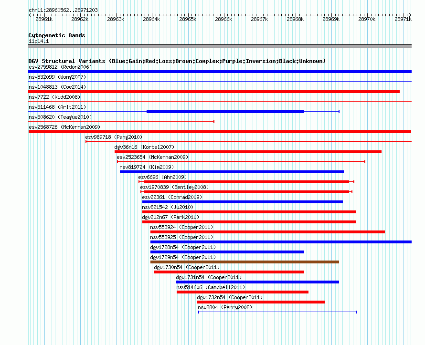The width and height of the screenshot is (425, 345).
Task: Select the thin red esv2523654 line
Action: point(241,162)
